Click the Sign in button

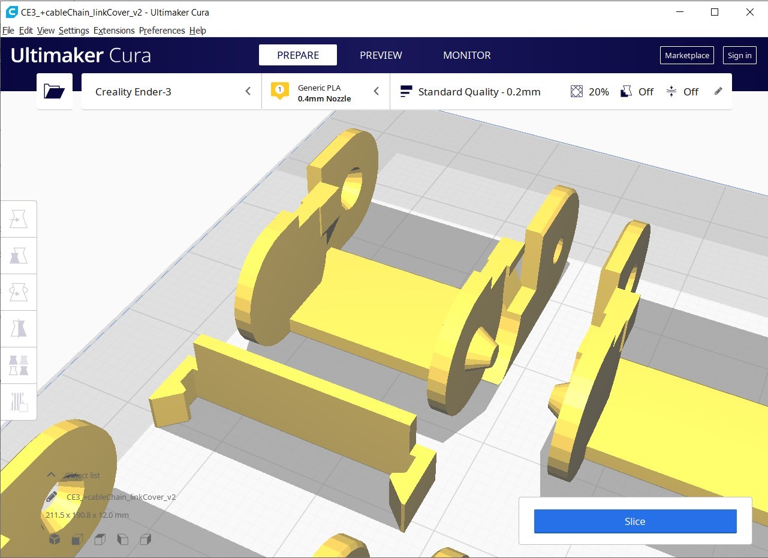(x=739, y=55)
